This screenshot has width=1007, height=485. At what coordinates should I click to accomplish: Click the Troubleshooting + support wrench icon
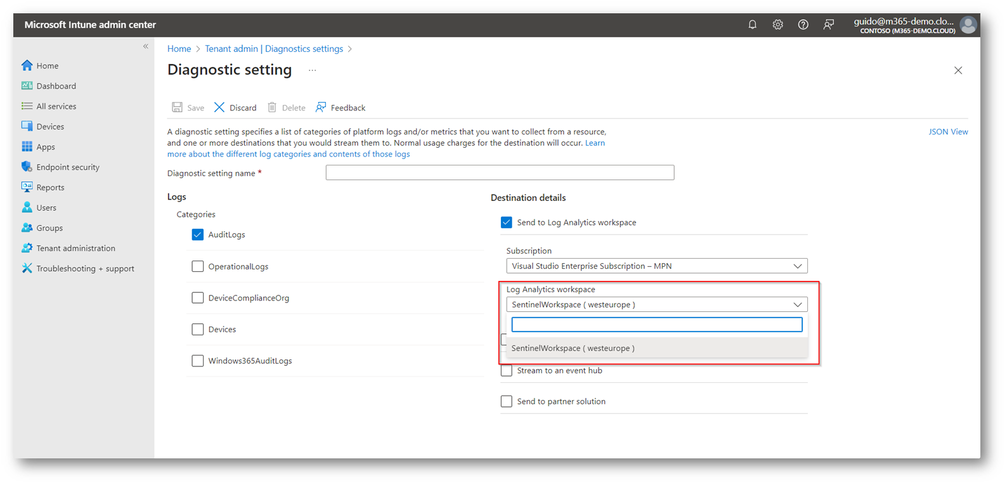coord(27,268)
